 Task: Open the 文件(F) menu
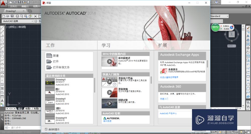coord(14,7)
